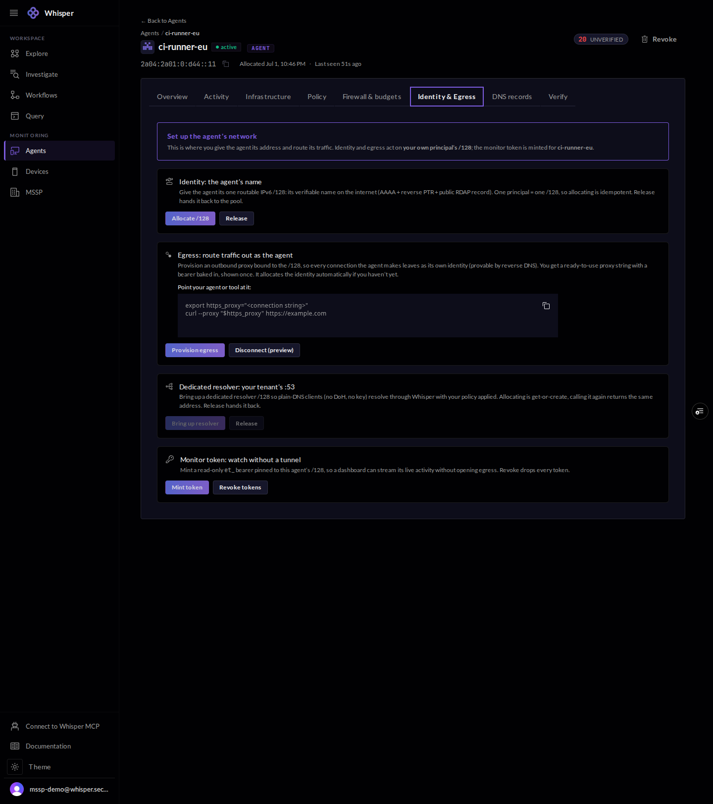This screenshot has width=713, height=804.
Task: Click the Dedicated resolver section icon
Action: coord(169,386)
